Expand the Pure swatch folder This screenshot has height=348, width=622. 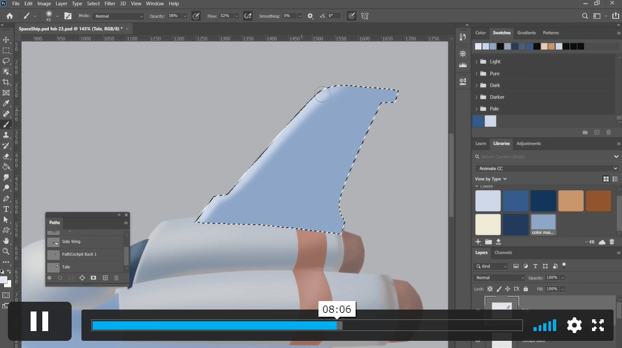click(476, 74)
